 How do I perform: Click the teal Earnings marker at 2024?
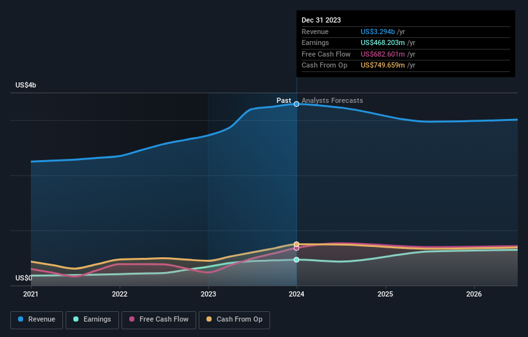(296, 260)
